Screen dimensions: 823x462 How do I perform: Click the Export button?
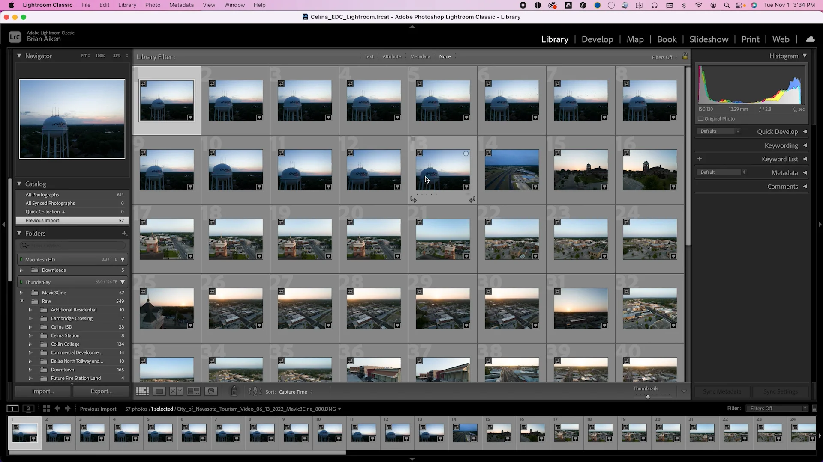[x=101, y=391]
